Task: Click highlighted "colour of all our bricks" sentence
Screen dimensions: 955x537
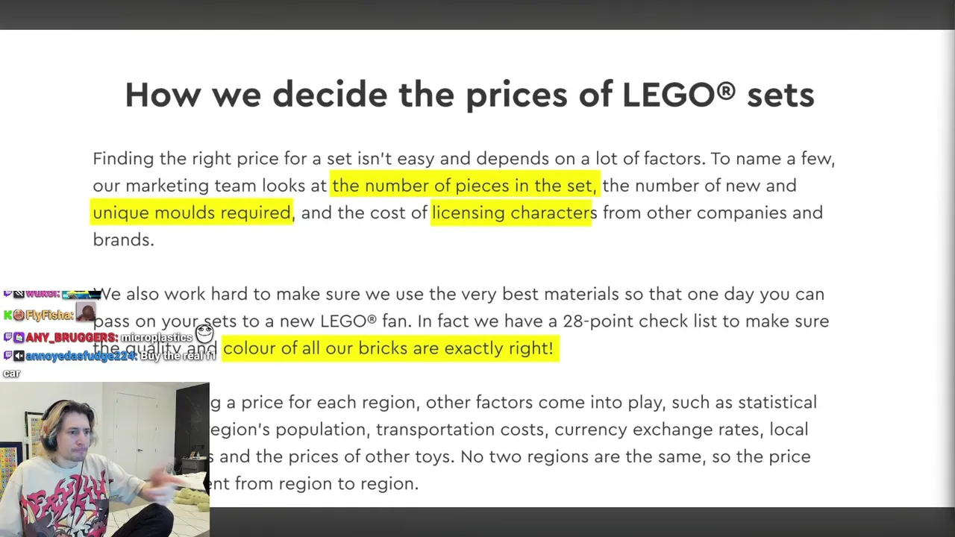Action: 388,348
